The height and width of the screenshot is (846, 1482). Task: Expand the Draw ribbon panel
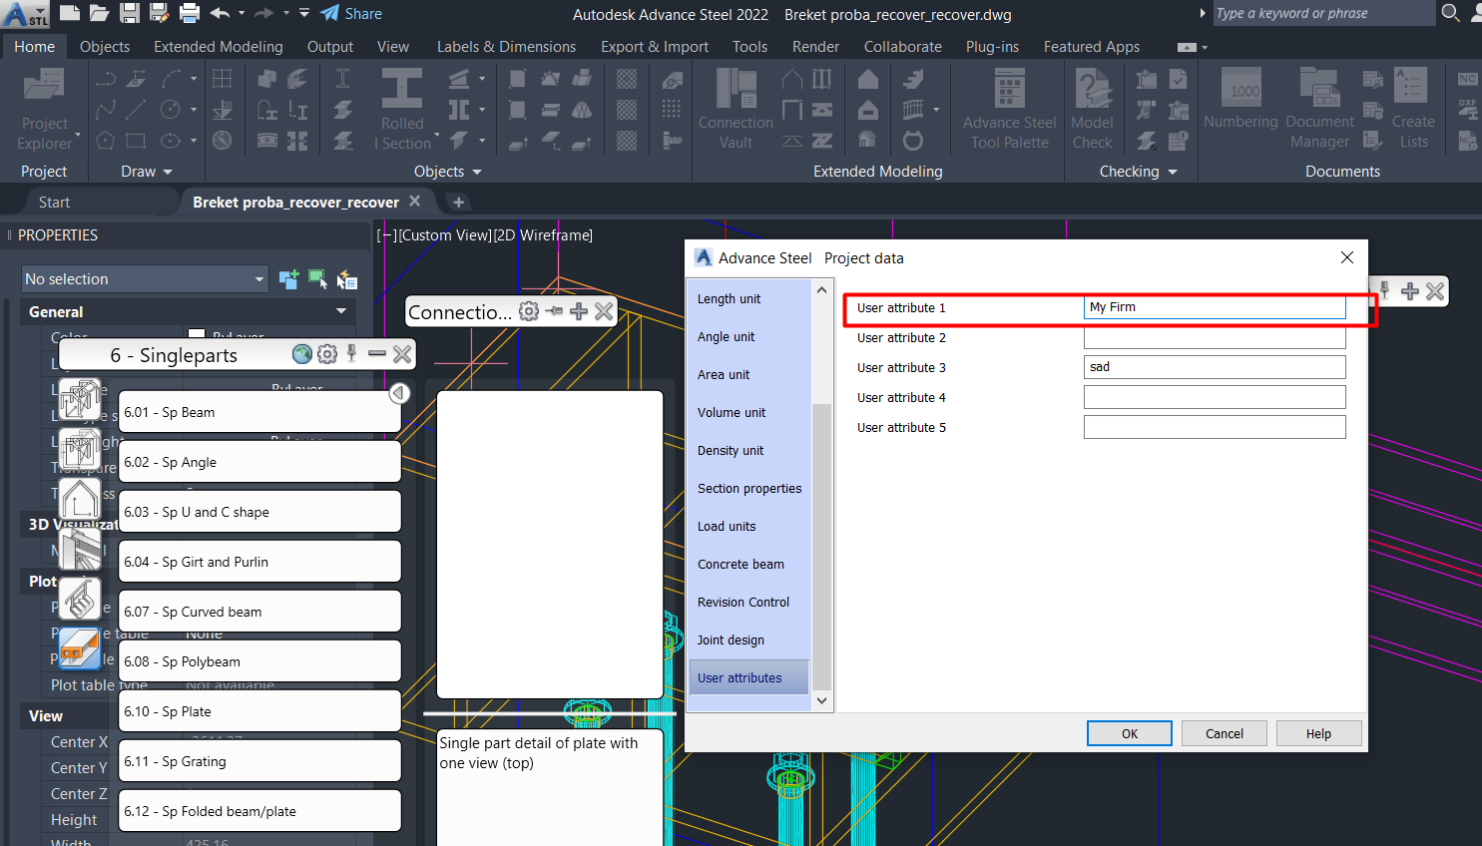[x=146, y=172]
